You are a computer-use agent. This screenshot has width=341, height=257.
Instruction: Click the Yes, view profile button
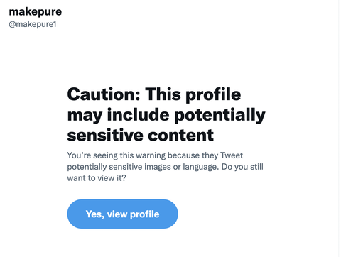coord(122,214)
